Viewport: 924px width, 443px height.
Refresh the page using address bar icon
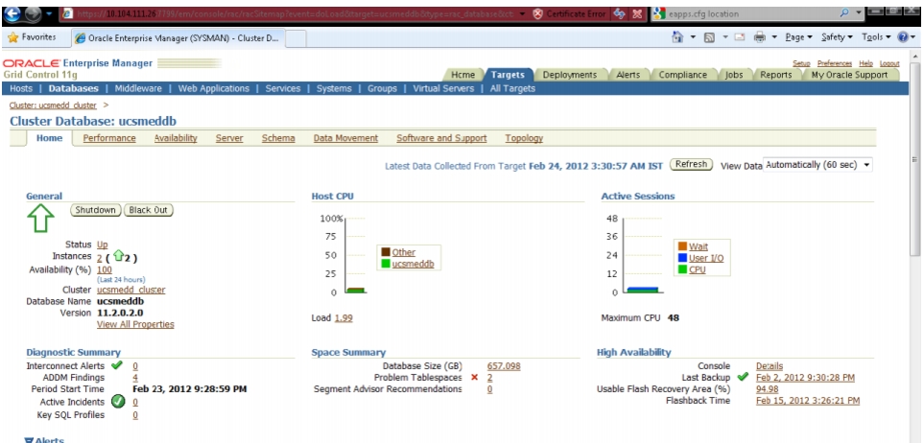pos(619,13)
